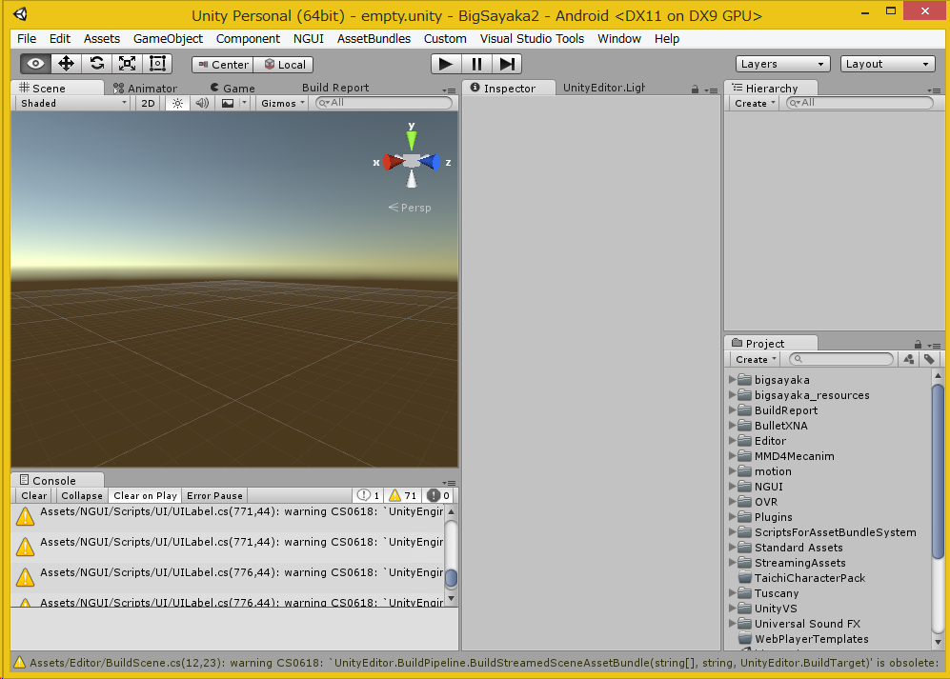Expand the bigsayaka folder
950x679 pixels.
tap(732, 380)
